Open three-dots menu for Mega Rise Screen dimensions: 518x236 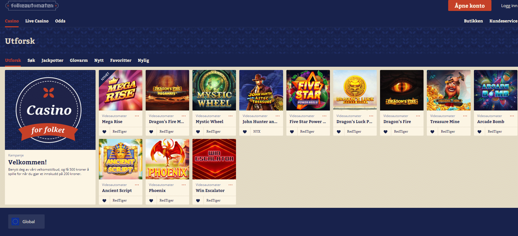click(137, 116)
